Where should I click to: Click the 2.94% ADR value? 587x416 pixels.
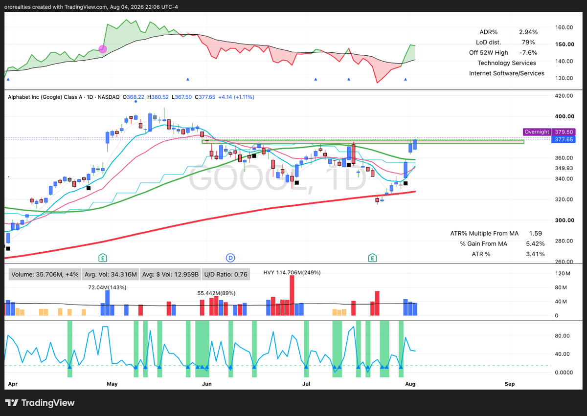[x=528, y=32]
